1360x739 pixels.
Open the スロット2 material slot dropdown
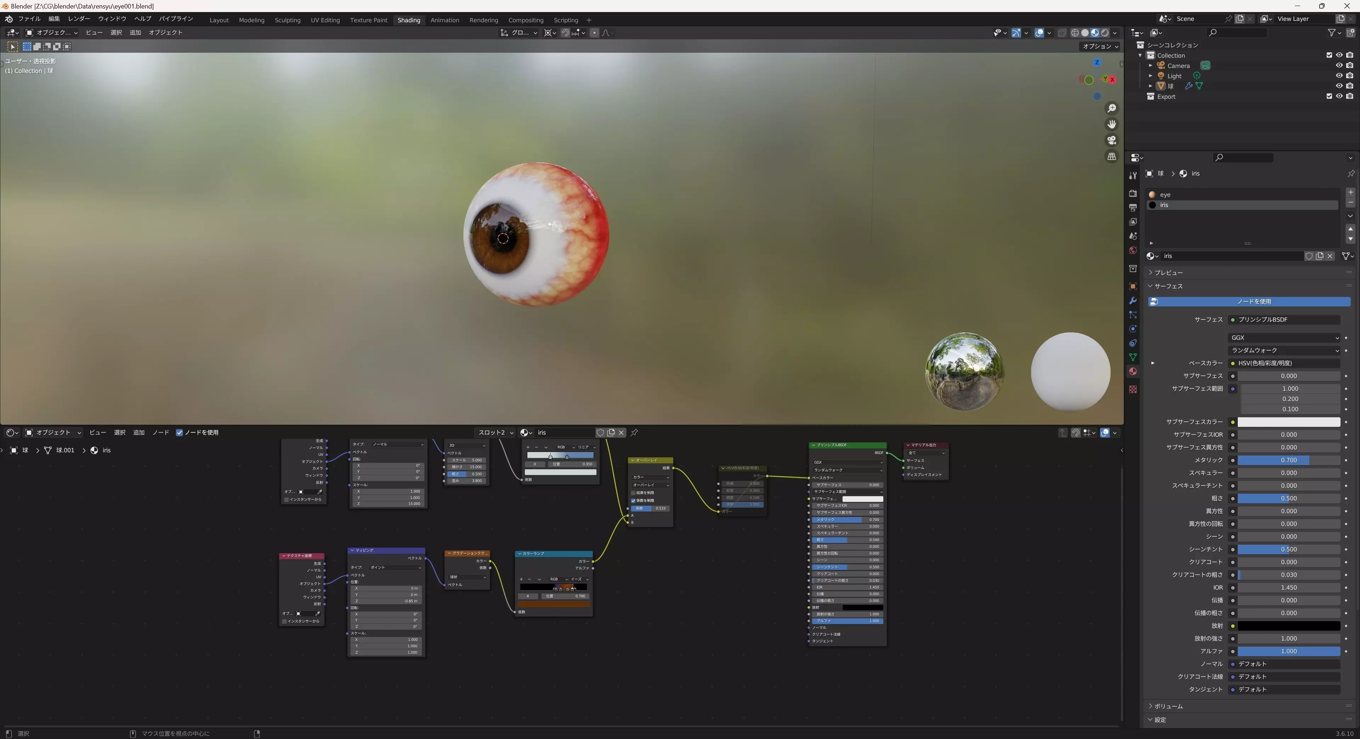495,432
